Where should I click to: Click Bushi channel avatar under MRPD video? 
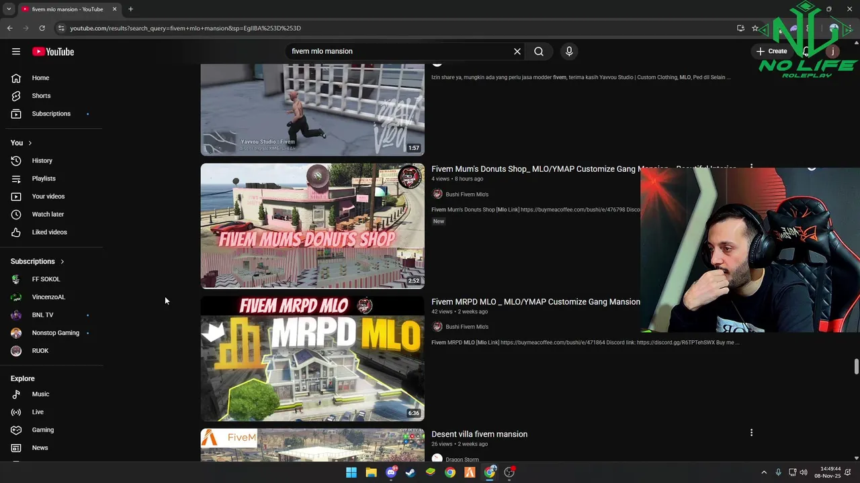click(x=437, y=327)
